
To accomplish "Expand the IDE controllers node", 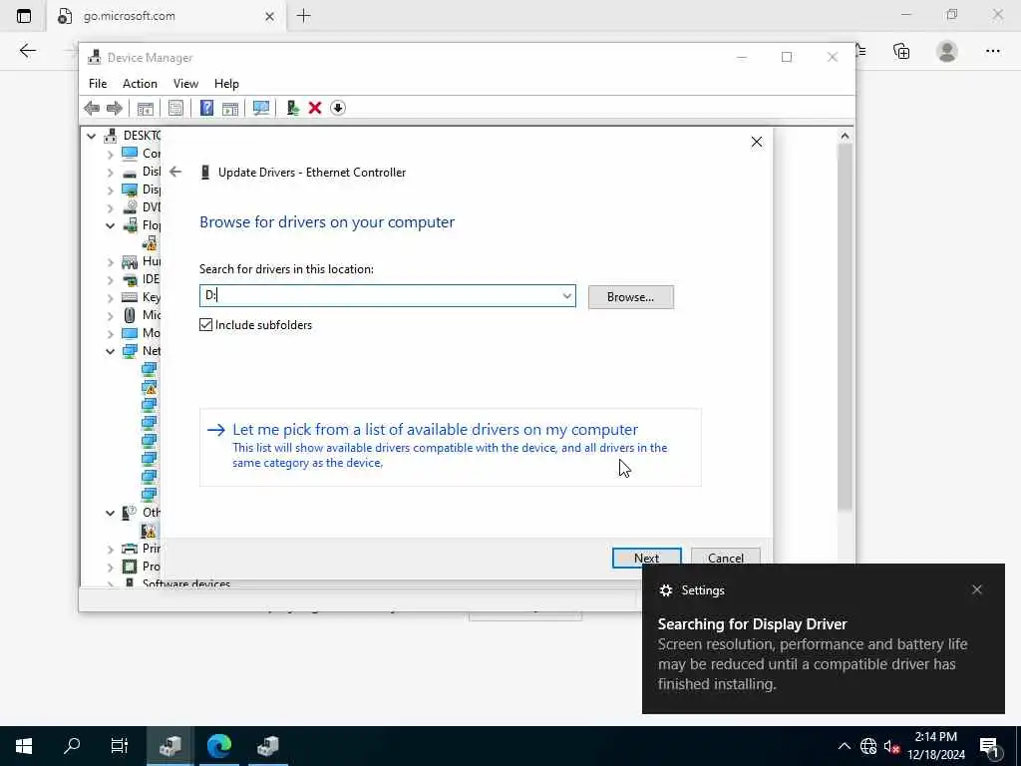I will [x=110, y=279].
